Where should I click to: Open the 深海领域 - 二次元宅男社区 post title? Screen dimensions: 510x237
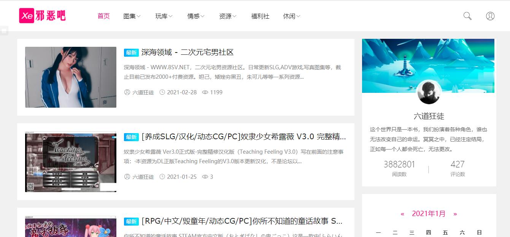187,52
